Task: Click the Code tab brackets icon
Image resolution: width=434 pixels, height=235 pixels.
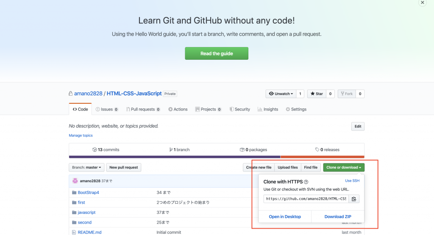Action: (75, 109)
